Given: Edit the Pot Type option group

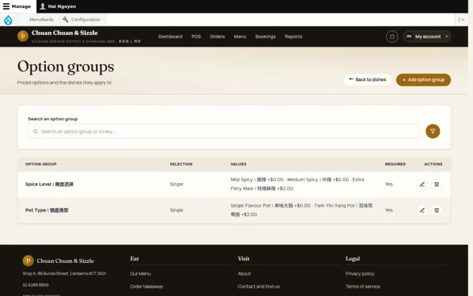Looking at the screenshot, I should point(422,210).
